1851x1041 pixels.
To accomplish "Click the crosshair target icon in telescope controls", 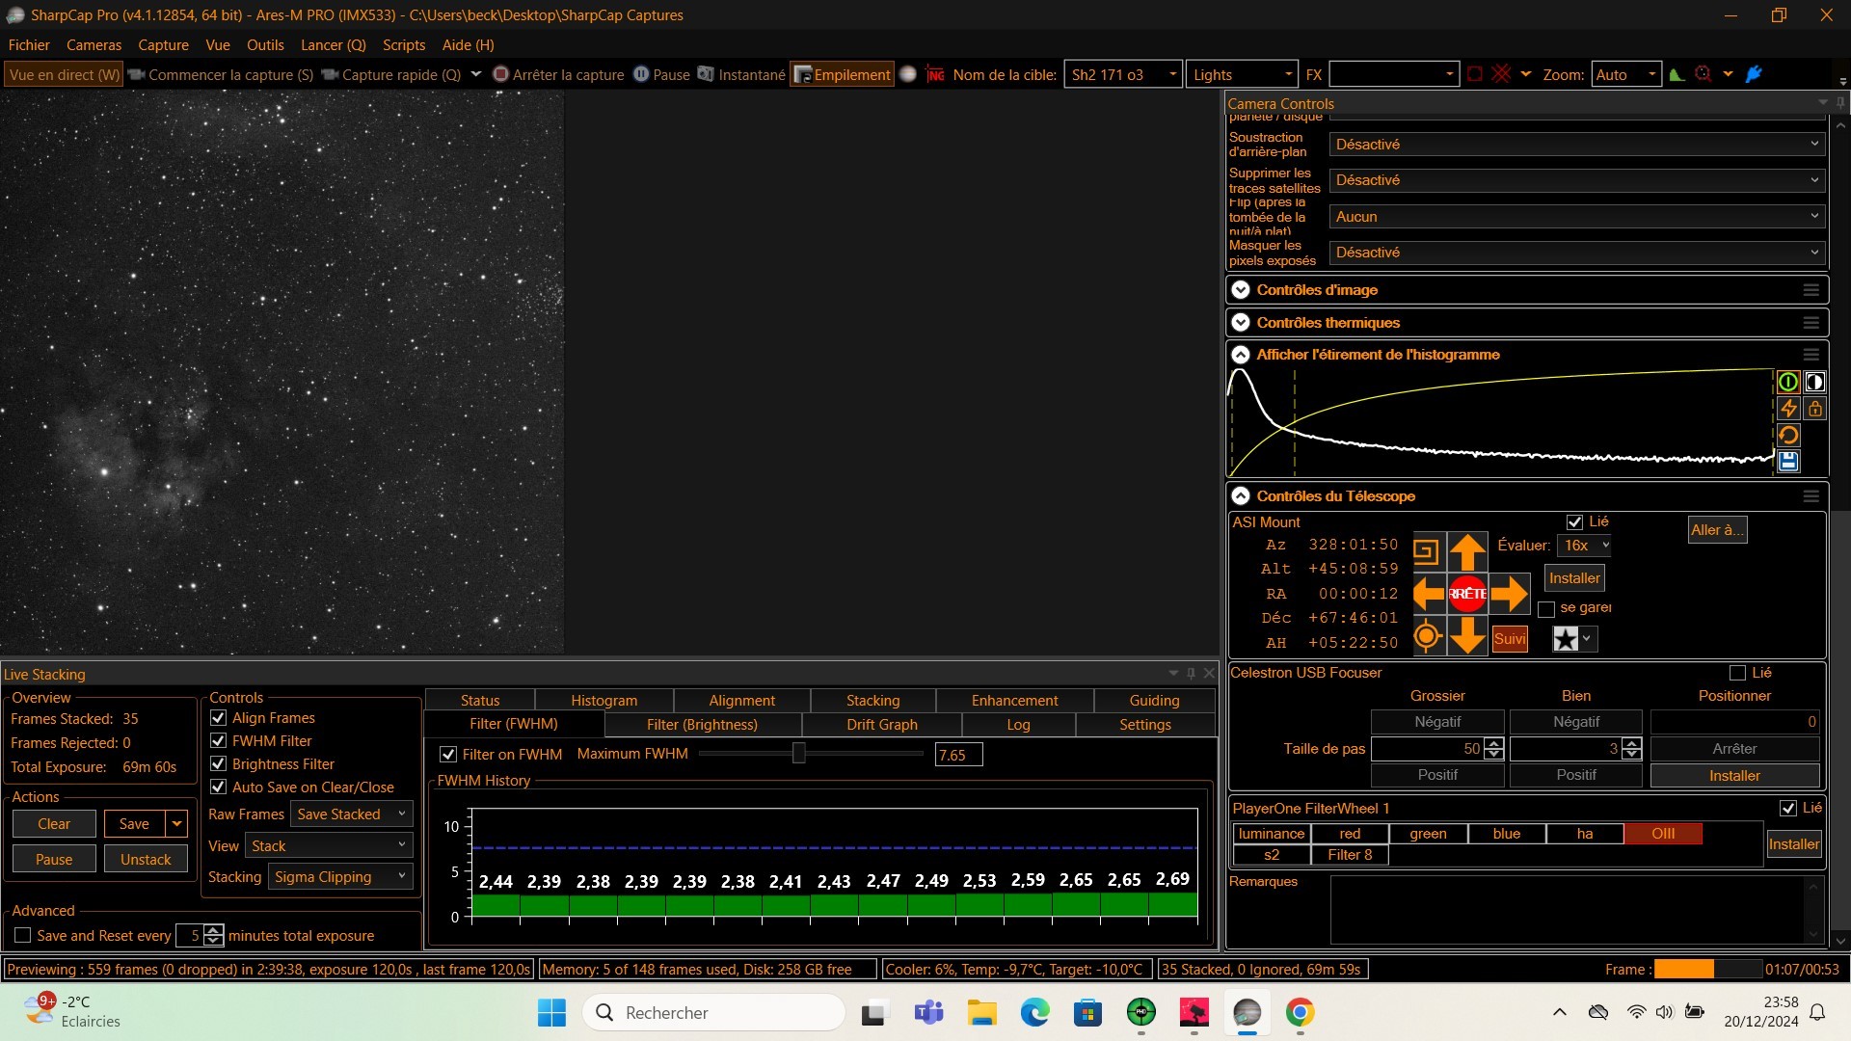I will point(1427,636).
